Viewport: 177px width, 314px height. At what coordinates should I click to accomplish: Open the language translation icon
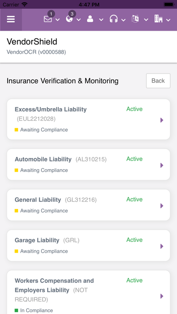[x=135, y=19]
